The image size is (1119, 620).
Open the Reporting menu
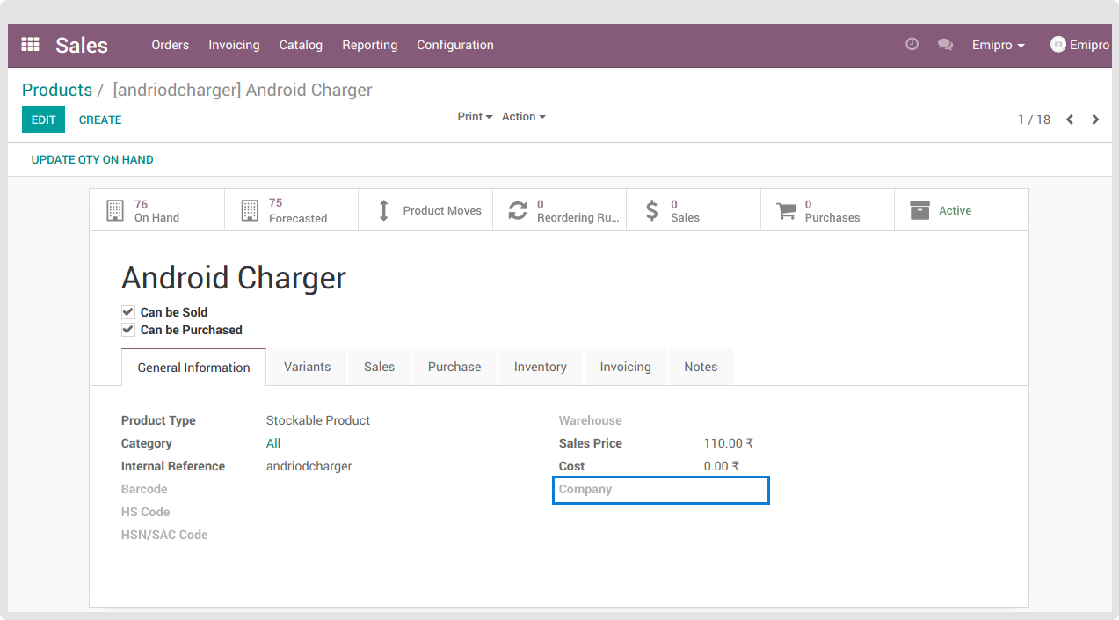point(369,45)
